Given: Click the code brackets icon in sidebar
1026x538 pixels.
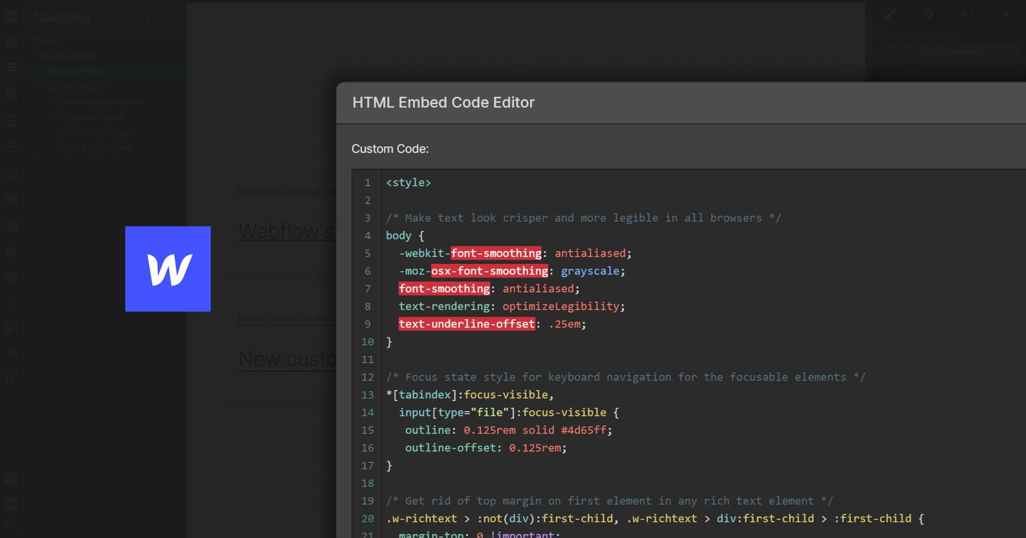Looking at the screenshot, I should point(11,353).
